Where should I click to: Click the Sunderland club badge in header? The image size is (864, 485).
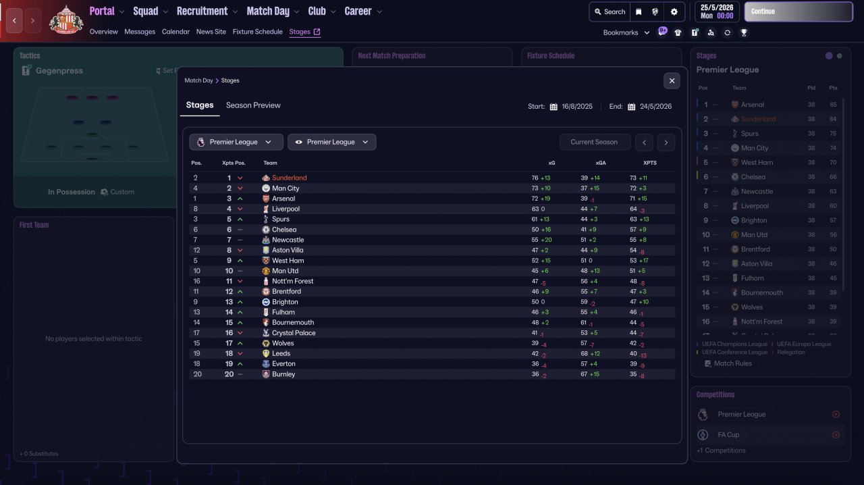pos(66,20)
